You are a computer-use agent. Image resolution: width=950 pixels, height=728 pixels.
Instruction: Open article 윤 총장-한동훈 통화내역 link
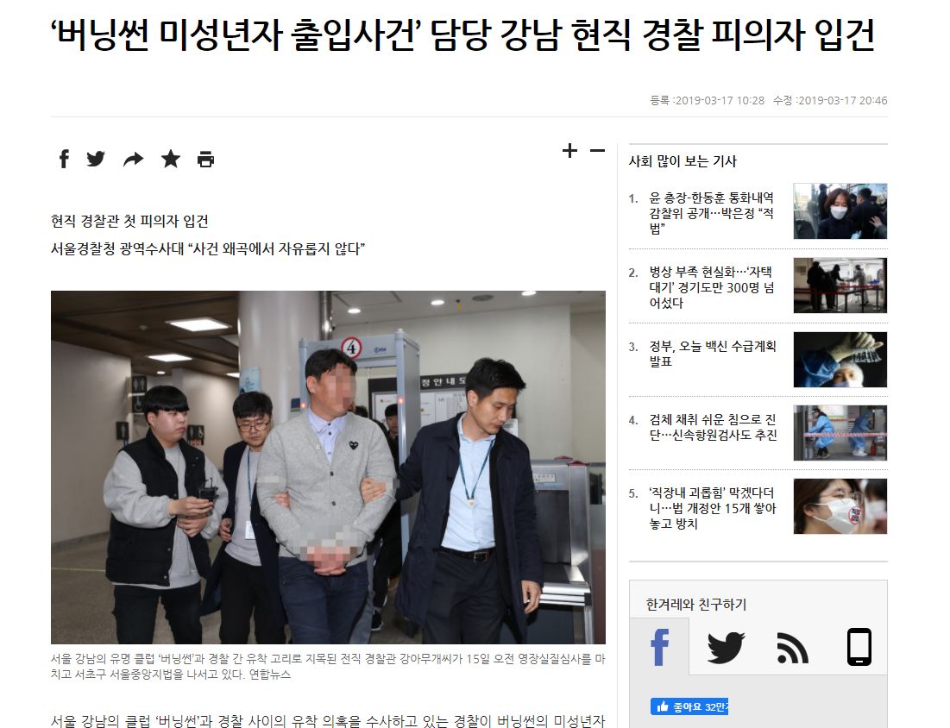(711, 213)
